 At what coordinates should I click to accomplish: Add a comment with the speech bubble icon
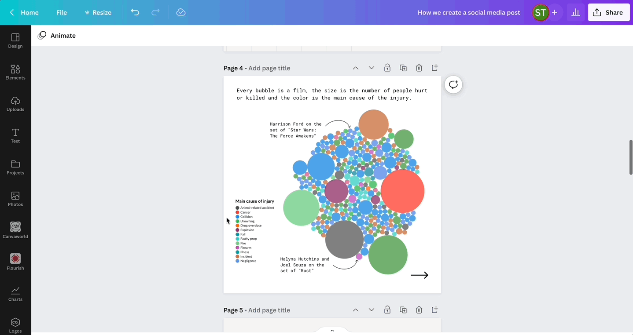(453, 84)
